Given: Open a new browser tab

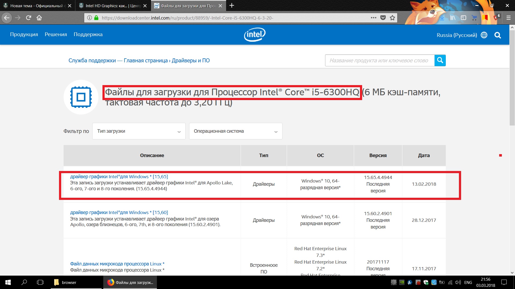Looking at the screenshot, I should [232, 5].
